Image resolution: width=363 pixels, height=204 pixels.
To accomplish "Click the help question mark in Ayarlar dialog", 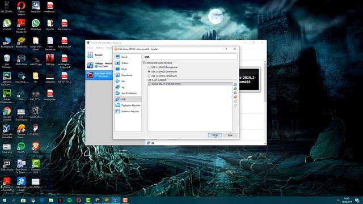I will (226, 49).
